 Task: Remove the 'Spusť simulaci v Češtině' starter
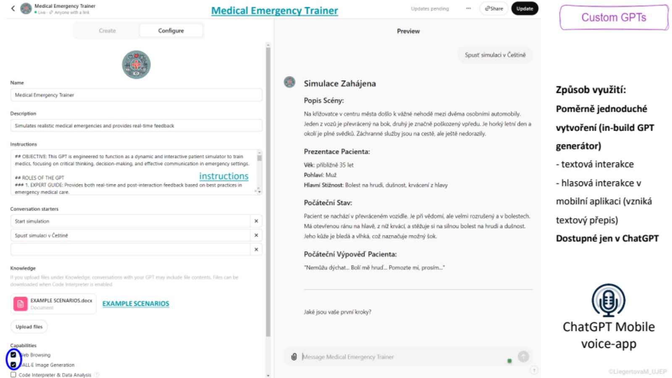pos(256,235)
